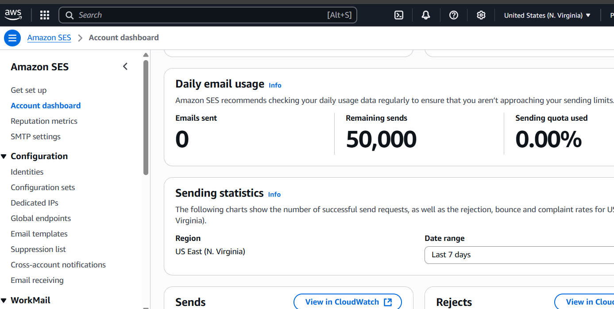Click the sidebar scrollbar up arrow

tap(146, 55)
